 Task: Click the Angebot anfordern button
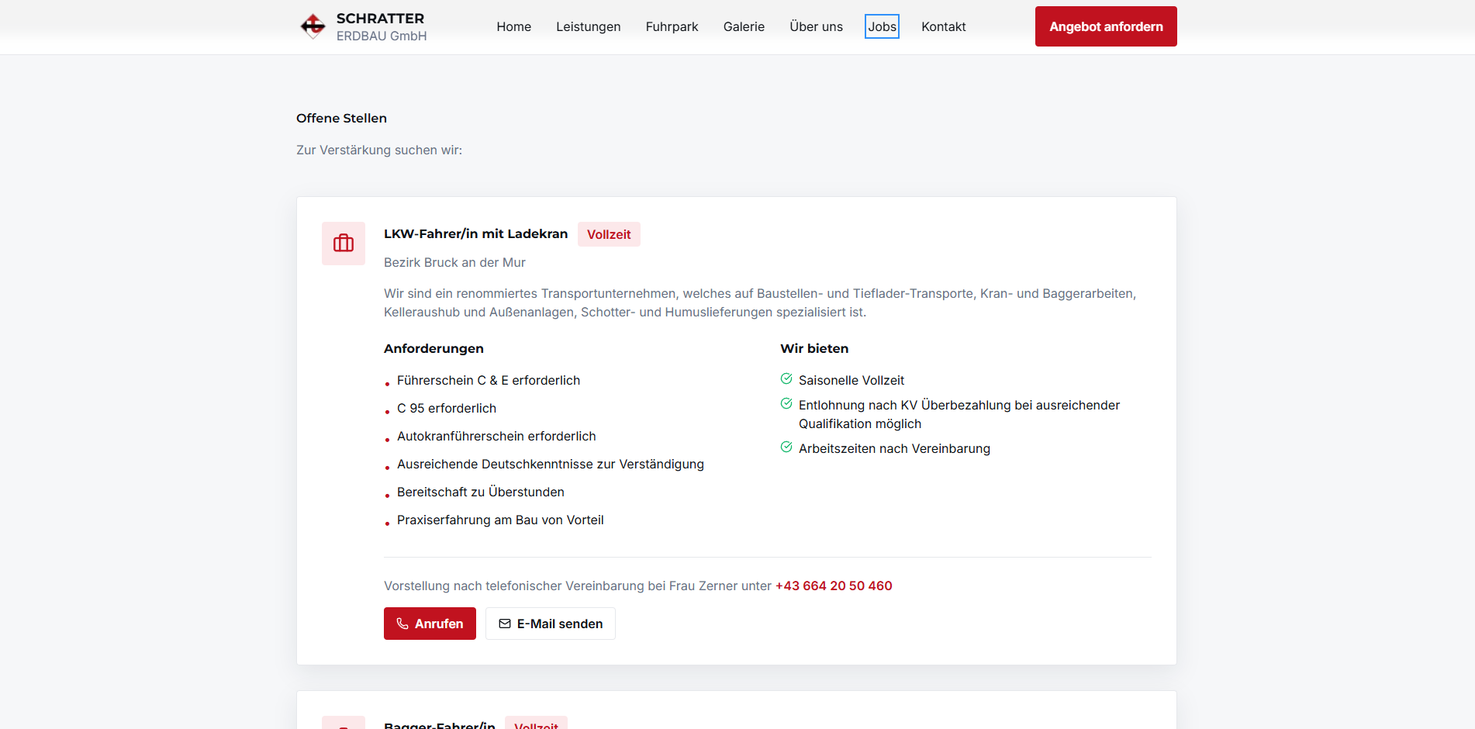click(x=1106, y=26)
